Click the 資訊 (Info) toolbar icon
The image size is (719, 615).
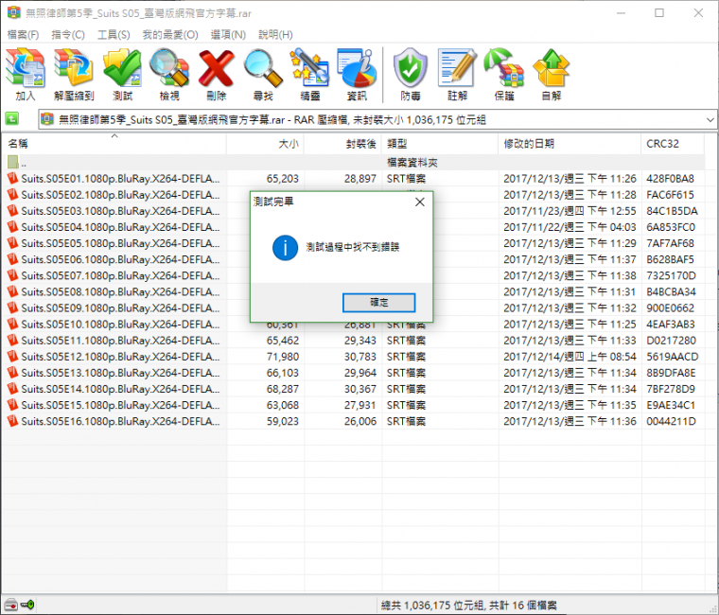(x=357, y=75)
